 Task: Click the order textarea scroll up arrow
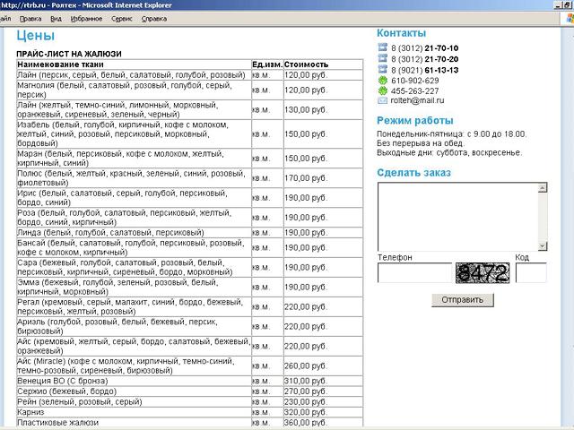click(x=542, y=188)
